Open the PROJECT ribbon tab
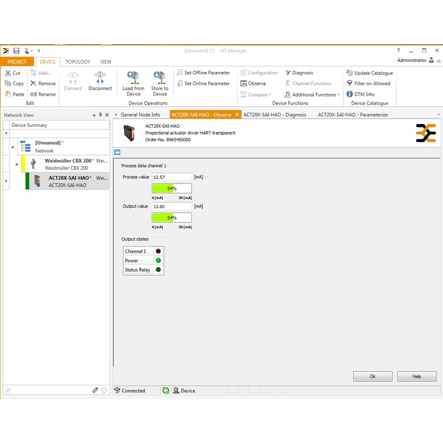 [x=17, y=61]
